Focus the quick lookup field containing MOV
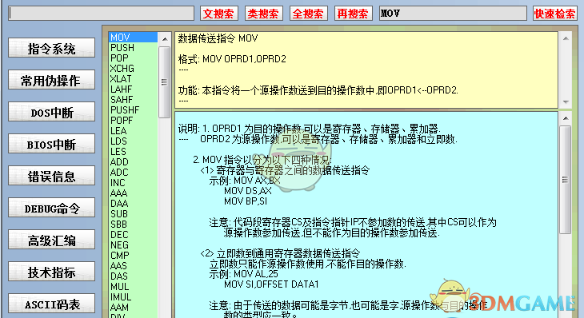 tap(453, 14)
